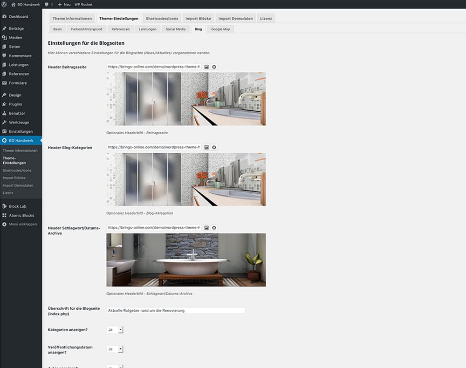This screenshot has height=368, width=466.
Task: Open the Neu menu in admin bar
Action: coord(64,4)
